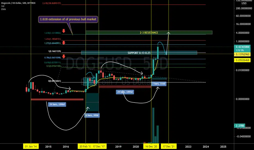This screenshot has width=254, height=150.
Task: Click the '16 Dec '20' date marker
Action: coord(151,147)
